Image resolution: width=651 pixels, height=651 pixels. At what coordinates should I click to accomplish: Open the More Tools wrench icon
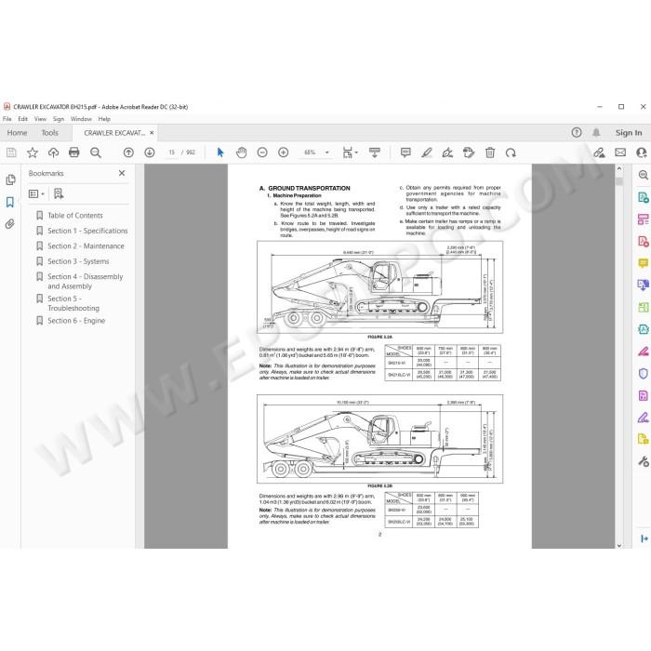(644, 461)
